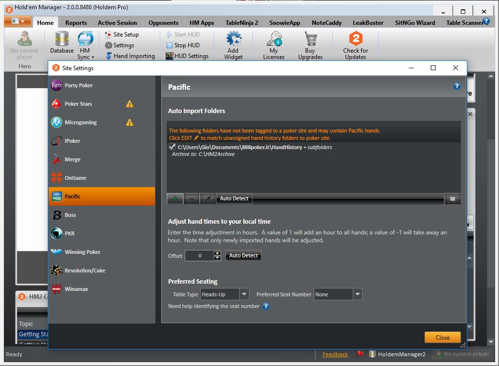Click seat number help question icon
This screenshot has height=366, width=499.
click(x=266, y=306)
